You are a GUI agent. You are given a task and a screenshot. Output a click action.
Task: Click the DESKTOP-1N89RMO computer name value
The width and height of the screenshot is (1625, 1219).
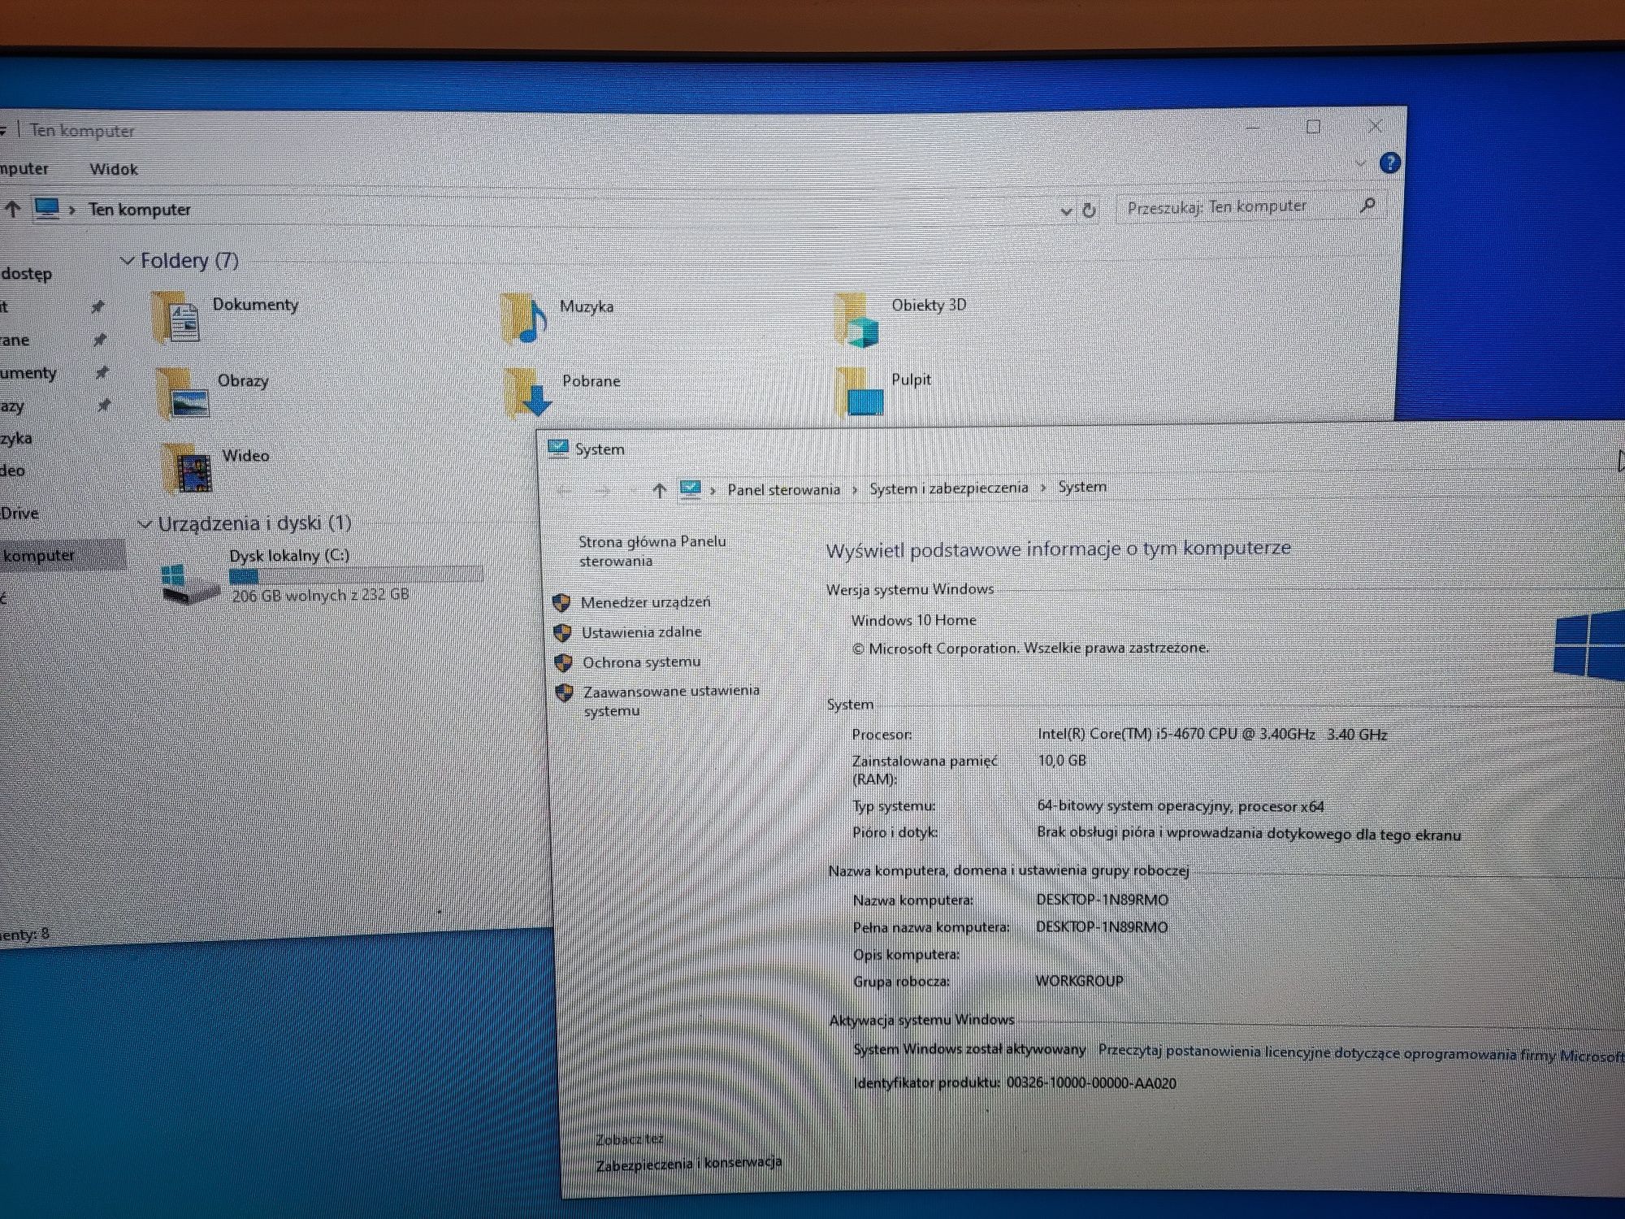[x=1102, y=900]
